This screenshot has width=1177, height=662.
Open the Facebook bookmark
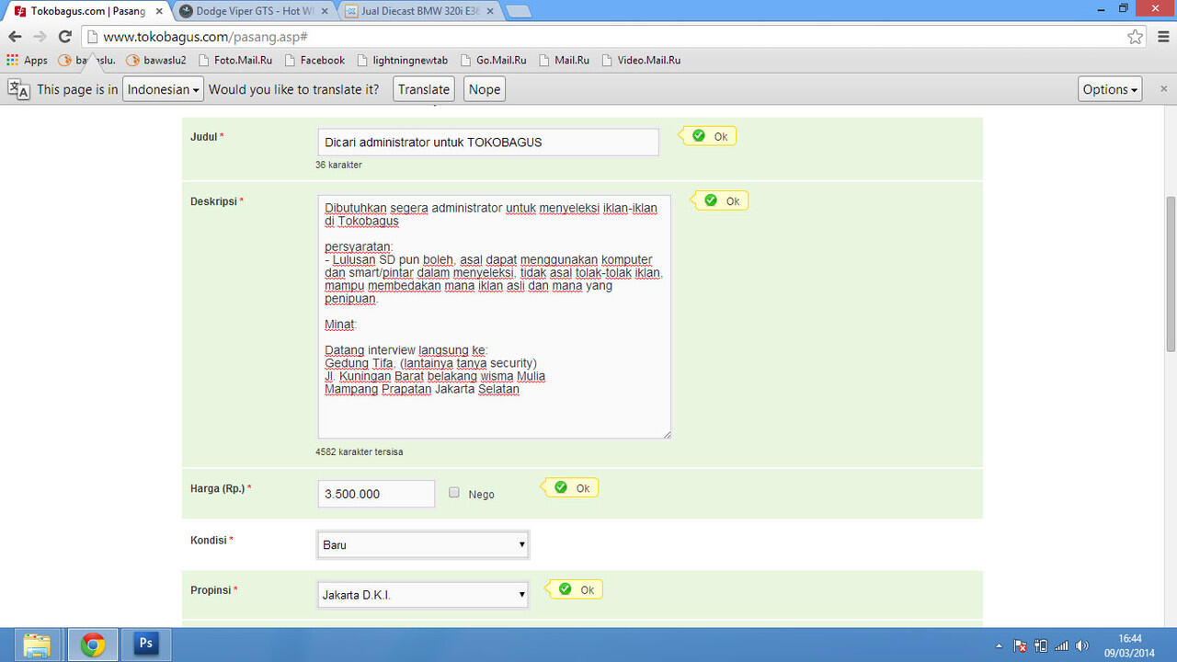314,60
